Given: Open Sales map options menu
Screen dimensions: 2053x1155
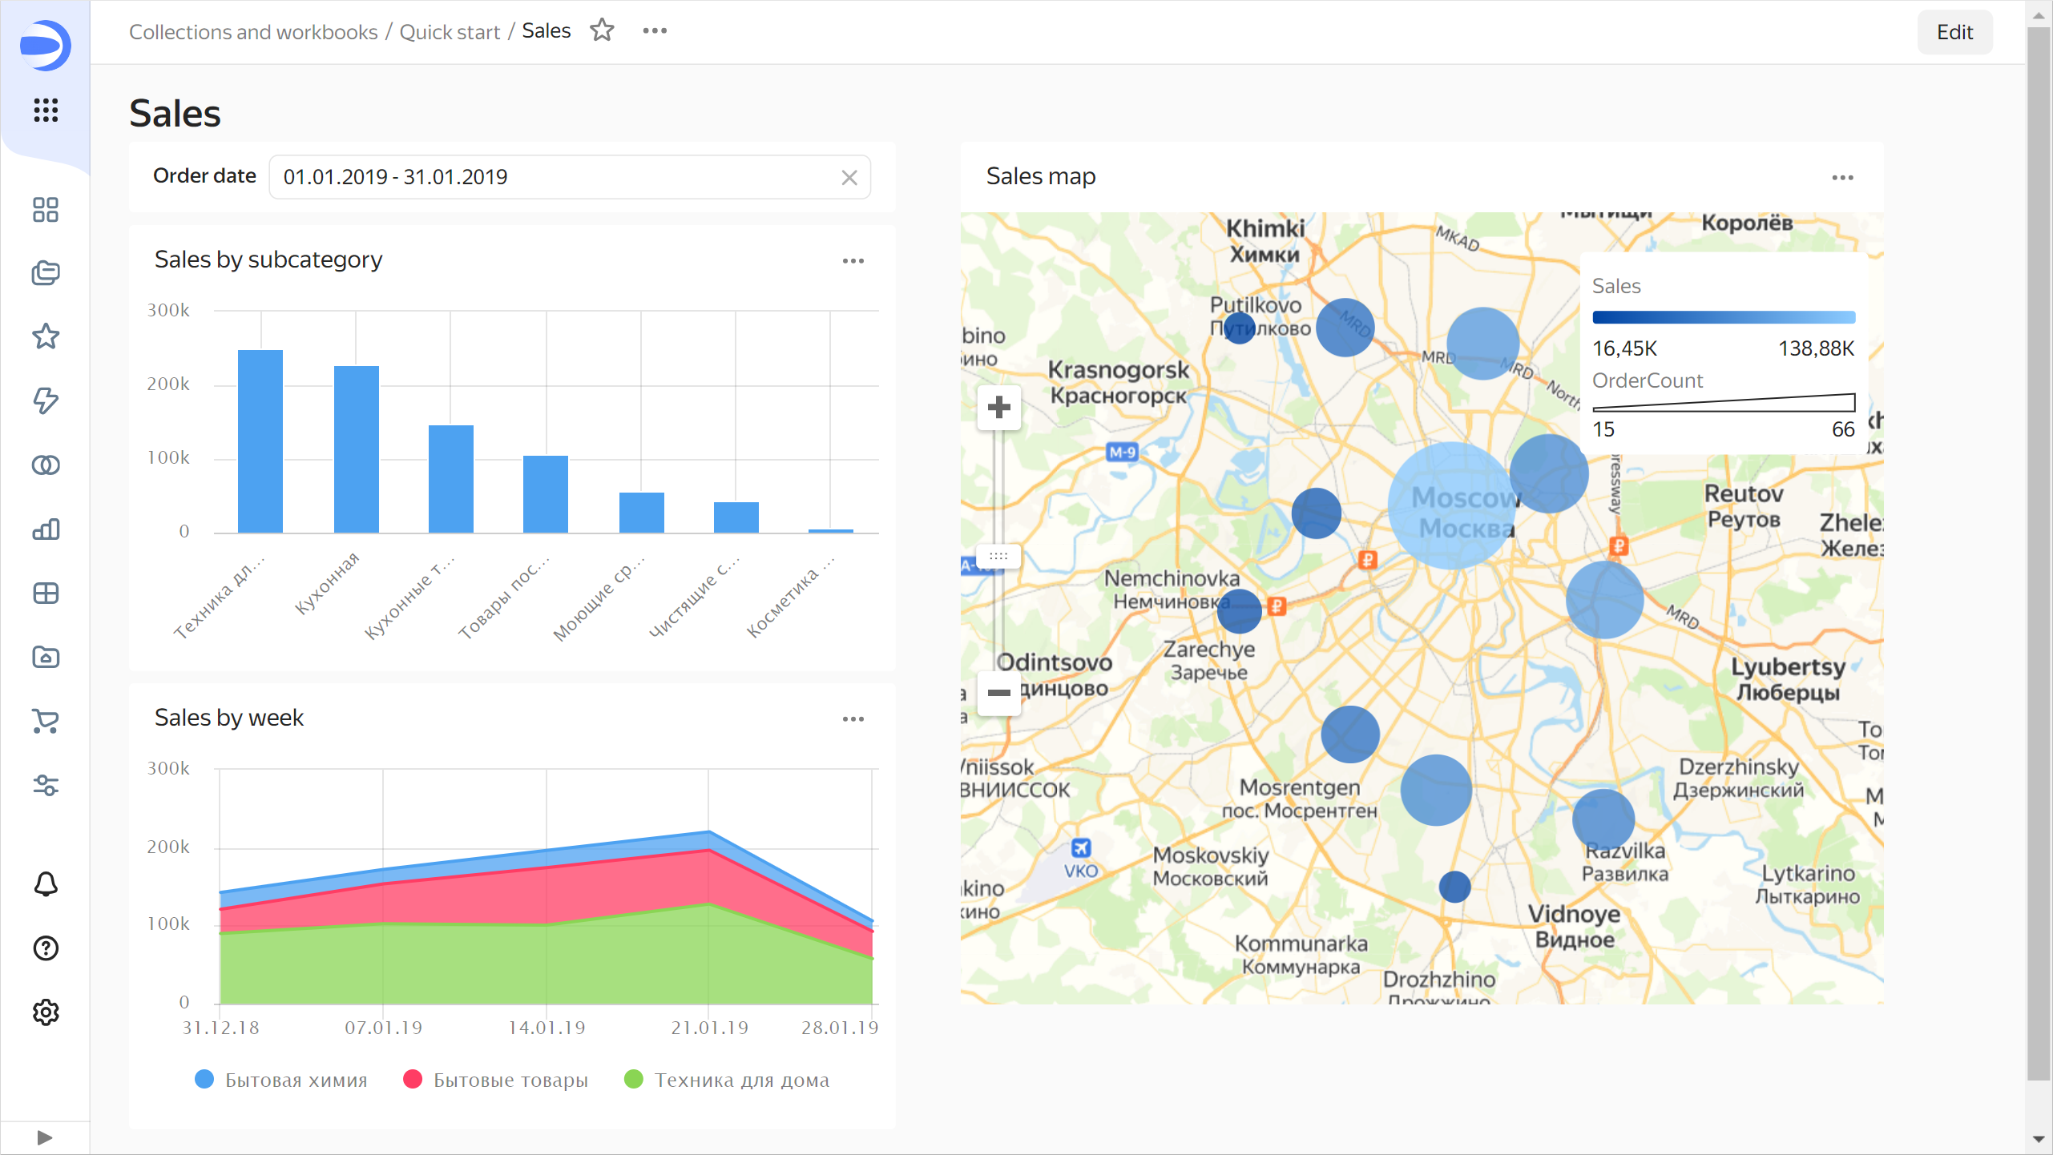Looking at the screenshot, I should (x=1842, y=178).
